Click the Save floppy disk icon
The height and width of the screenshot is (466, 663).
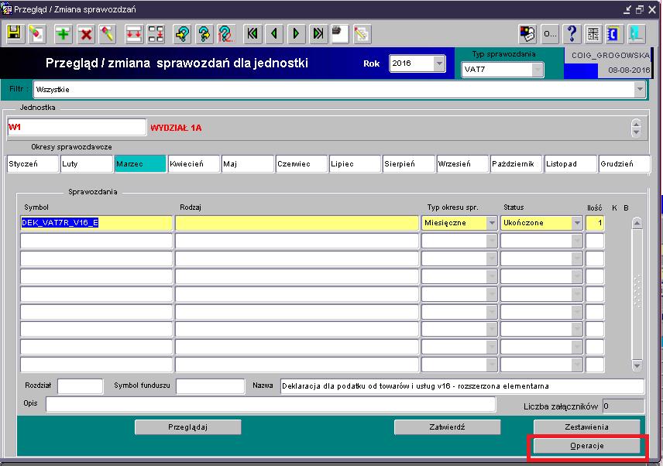point(15,34)
